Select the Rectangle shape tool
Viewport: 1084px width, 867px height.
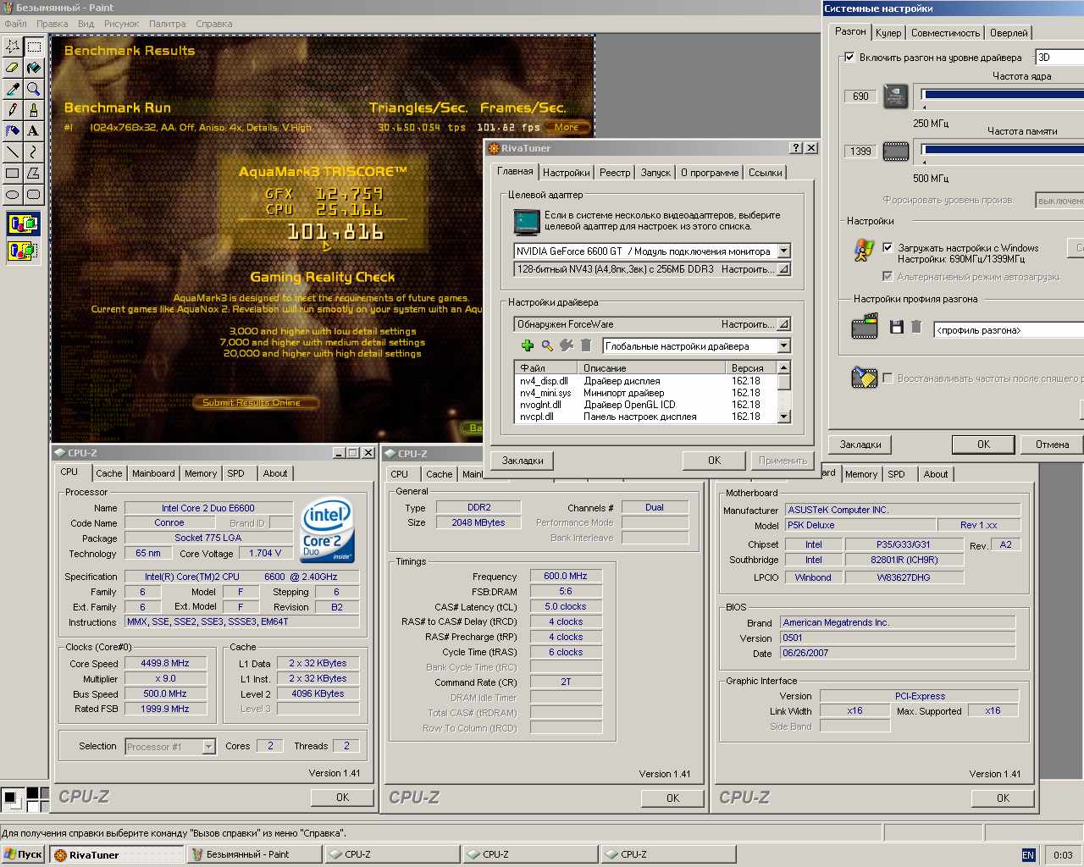coord(13,174)
